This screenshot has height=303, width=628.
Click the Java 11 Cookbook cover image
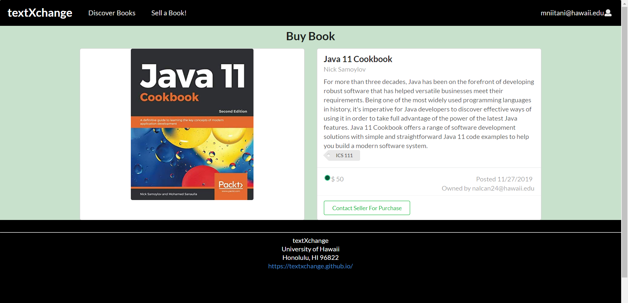click(192, 124)
